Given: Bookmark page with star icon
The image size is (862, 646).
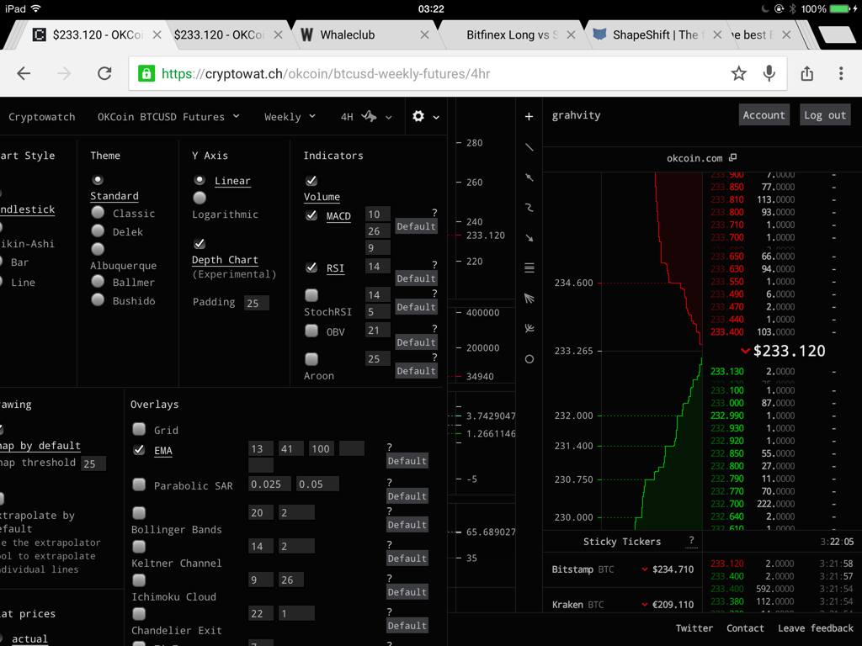Looking at the screenshot, I should pyautogui.click(x=739, y=73).
